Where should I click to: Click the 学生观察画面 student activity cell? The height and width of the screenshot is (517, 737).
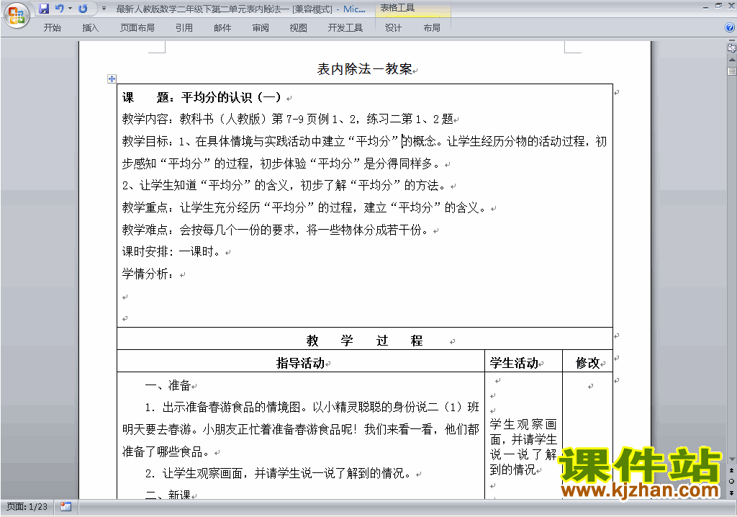point(523,447)
